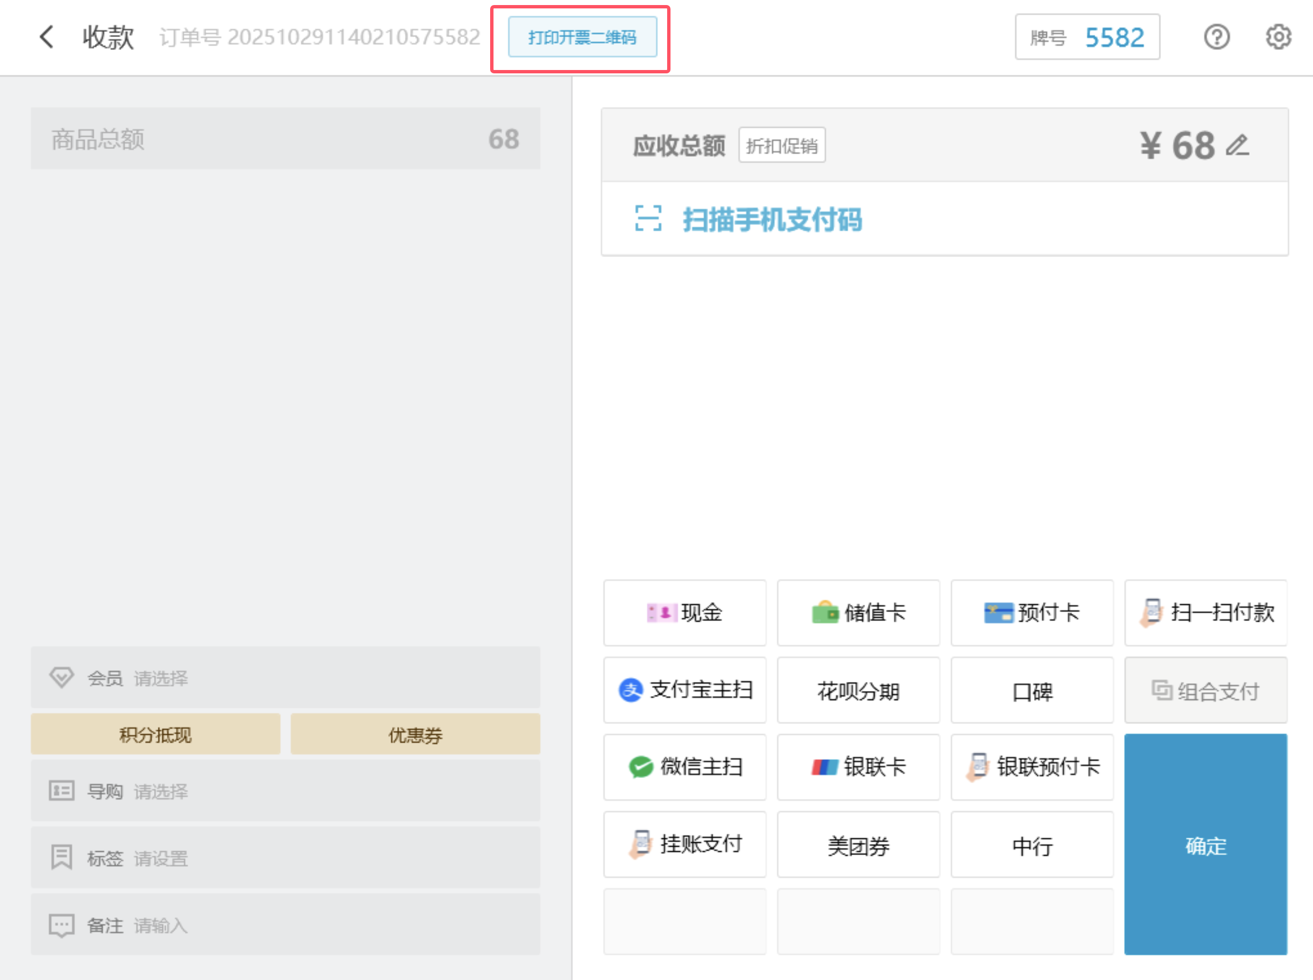
Task: Click the 优惠券 coupon button
Action: point(415,735)
